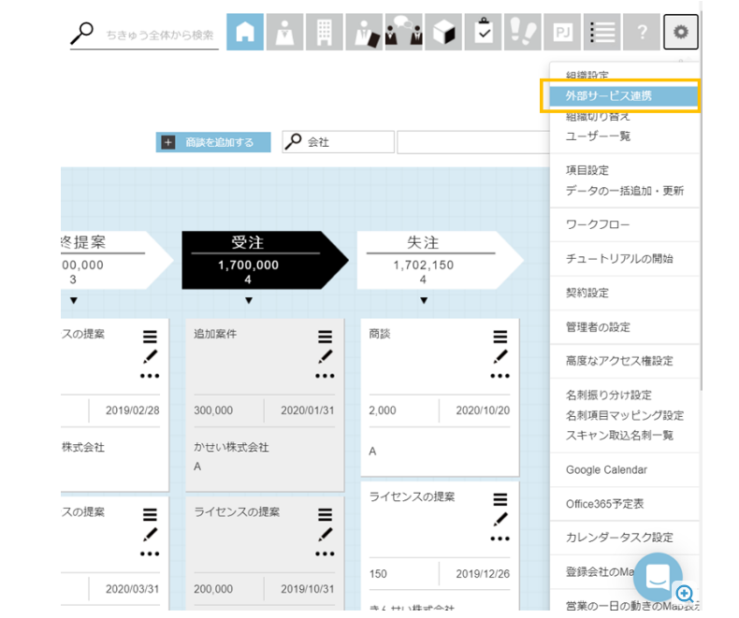Open ワークフロー from settings menu

[x=597, y=224]
